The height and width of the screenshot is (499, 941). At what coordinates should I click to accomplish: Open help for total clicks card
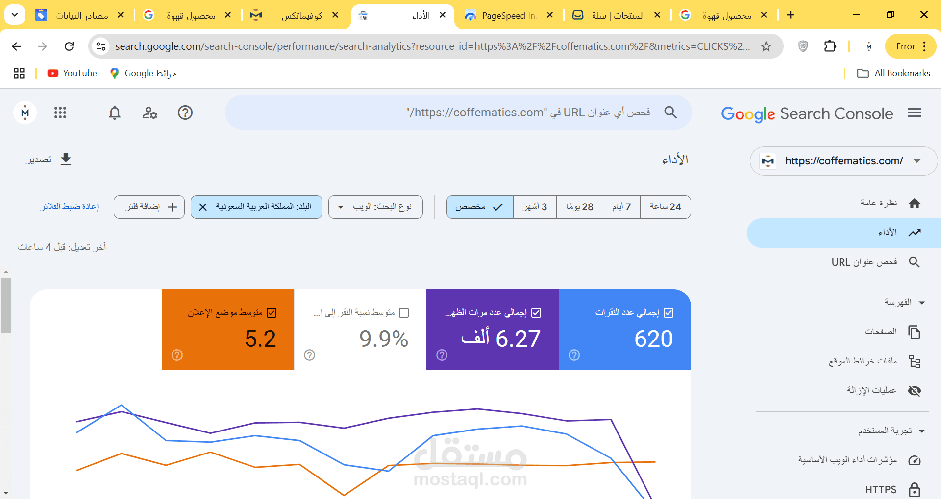pyautogui.click(x=574, y=355)
